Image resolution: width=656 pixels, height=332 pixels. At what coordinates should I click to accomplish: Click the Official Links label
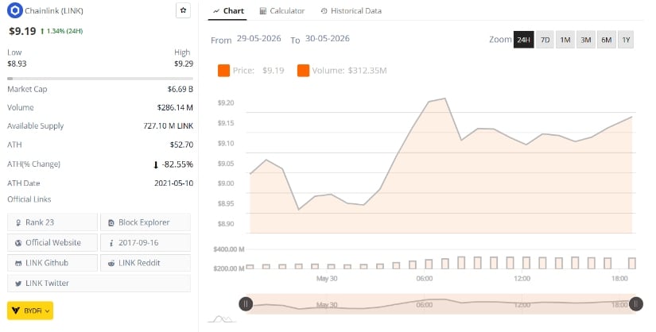pos(29,199)
